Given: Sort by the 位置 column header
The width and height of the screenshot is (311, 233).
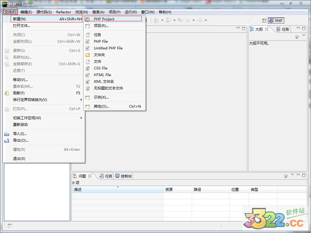Looking at the screenshot, I should (x=239, y=190).
